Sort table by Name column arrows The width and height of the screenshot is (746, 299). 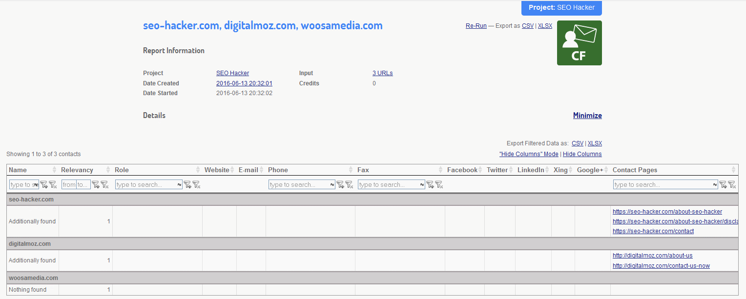click(55, 170)
